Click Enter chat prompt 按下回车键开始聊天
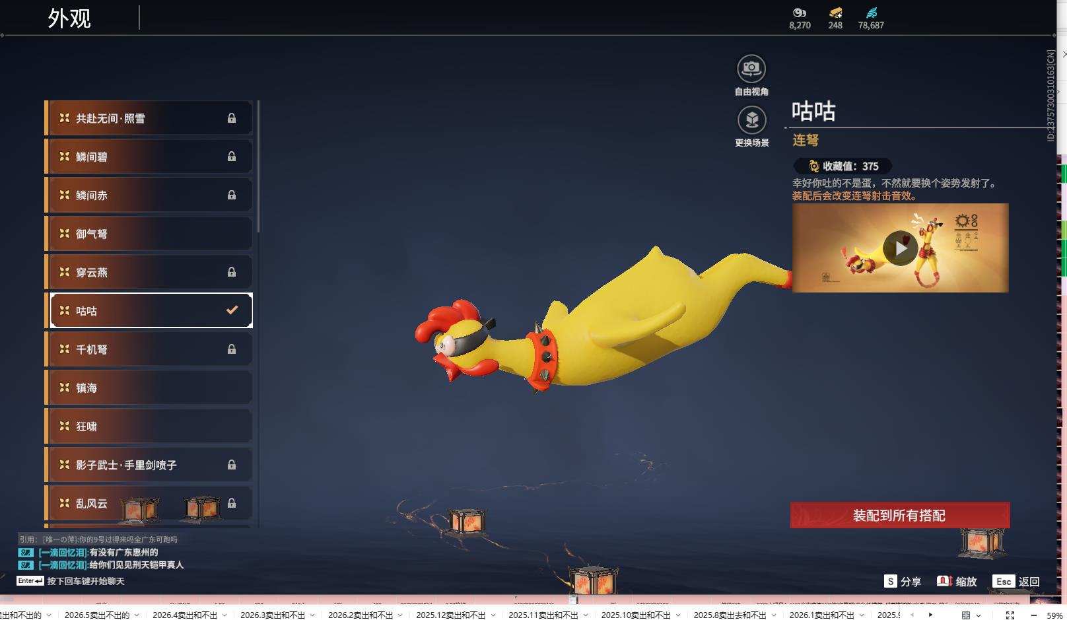Image resolution: width=1067 pixels, height=620 pixels. (71, 581)
